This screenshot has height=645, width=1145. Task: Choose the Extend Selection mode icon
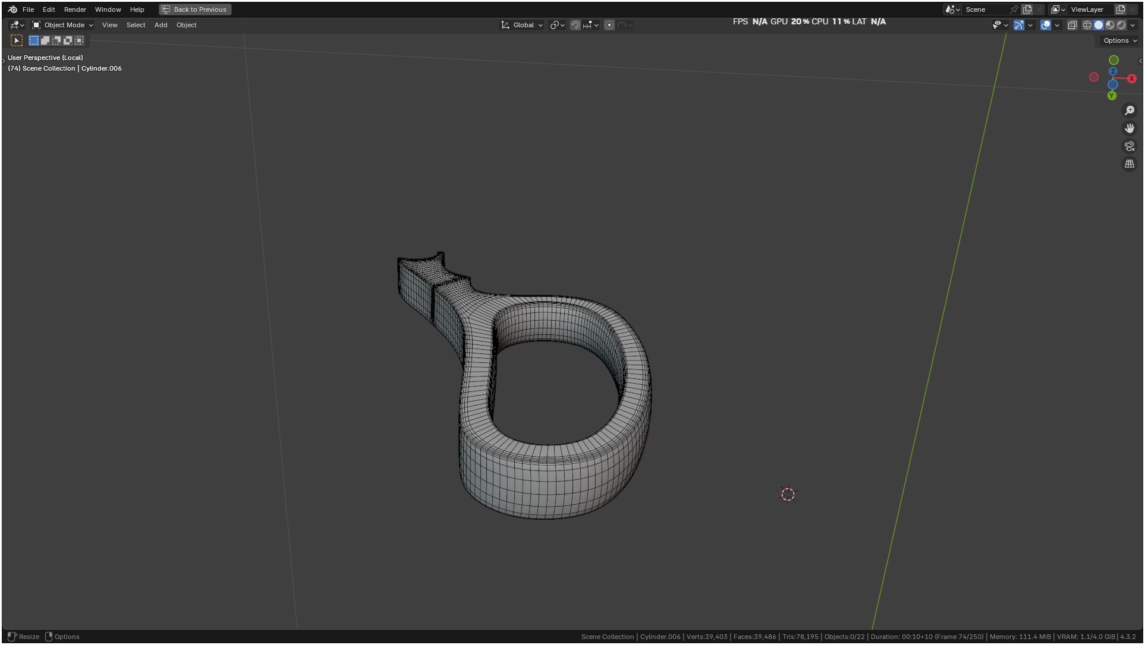click(x=45, y=40)
